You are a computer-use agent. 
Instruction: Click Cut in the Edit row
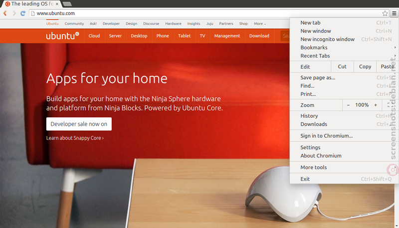[342, 67]
